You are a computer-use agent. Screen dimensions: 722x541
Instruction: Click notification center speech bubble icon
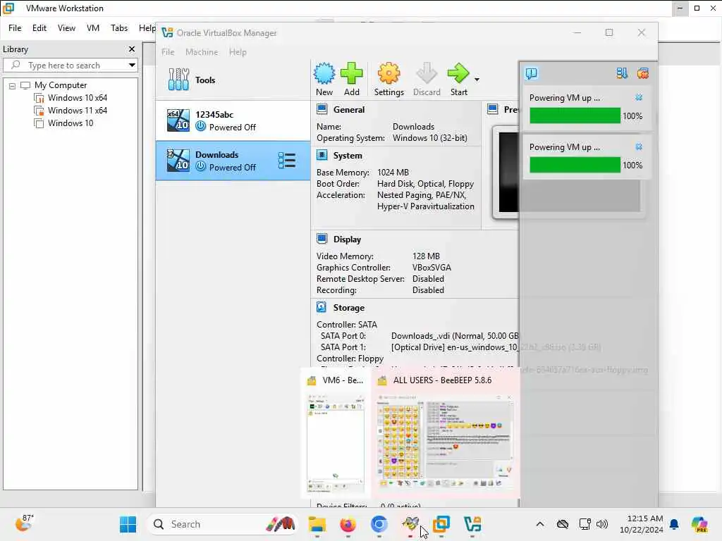tap(532, 73)
